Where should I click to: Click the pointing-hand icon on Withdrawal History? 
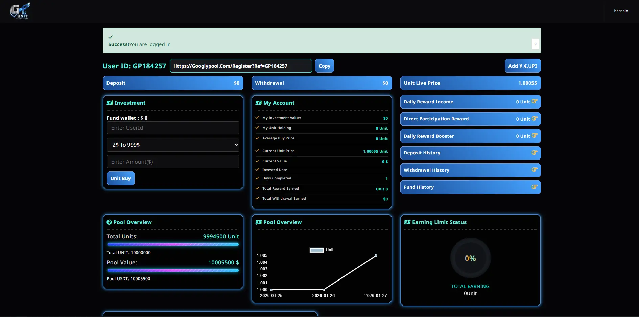[534, 170]
